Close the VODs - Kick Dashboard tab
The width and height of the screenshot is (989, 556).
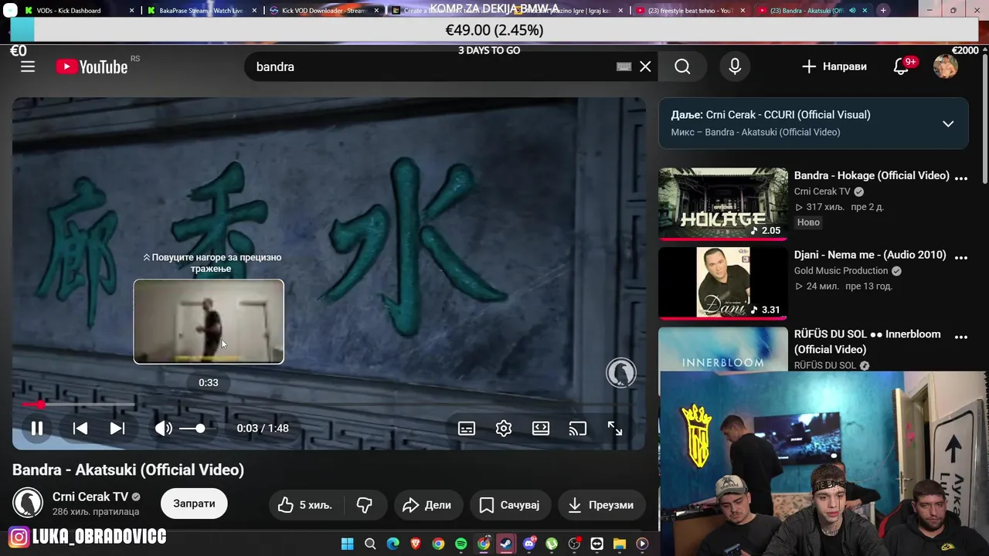click(132, 10)
